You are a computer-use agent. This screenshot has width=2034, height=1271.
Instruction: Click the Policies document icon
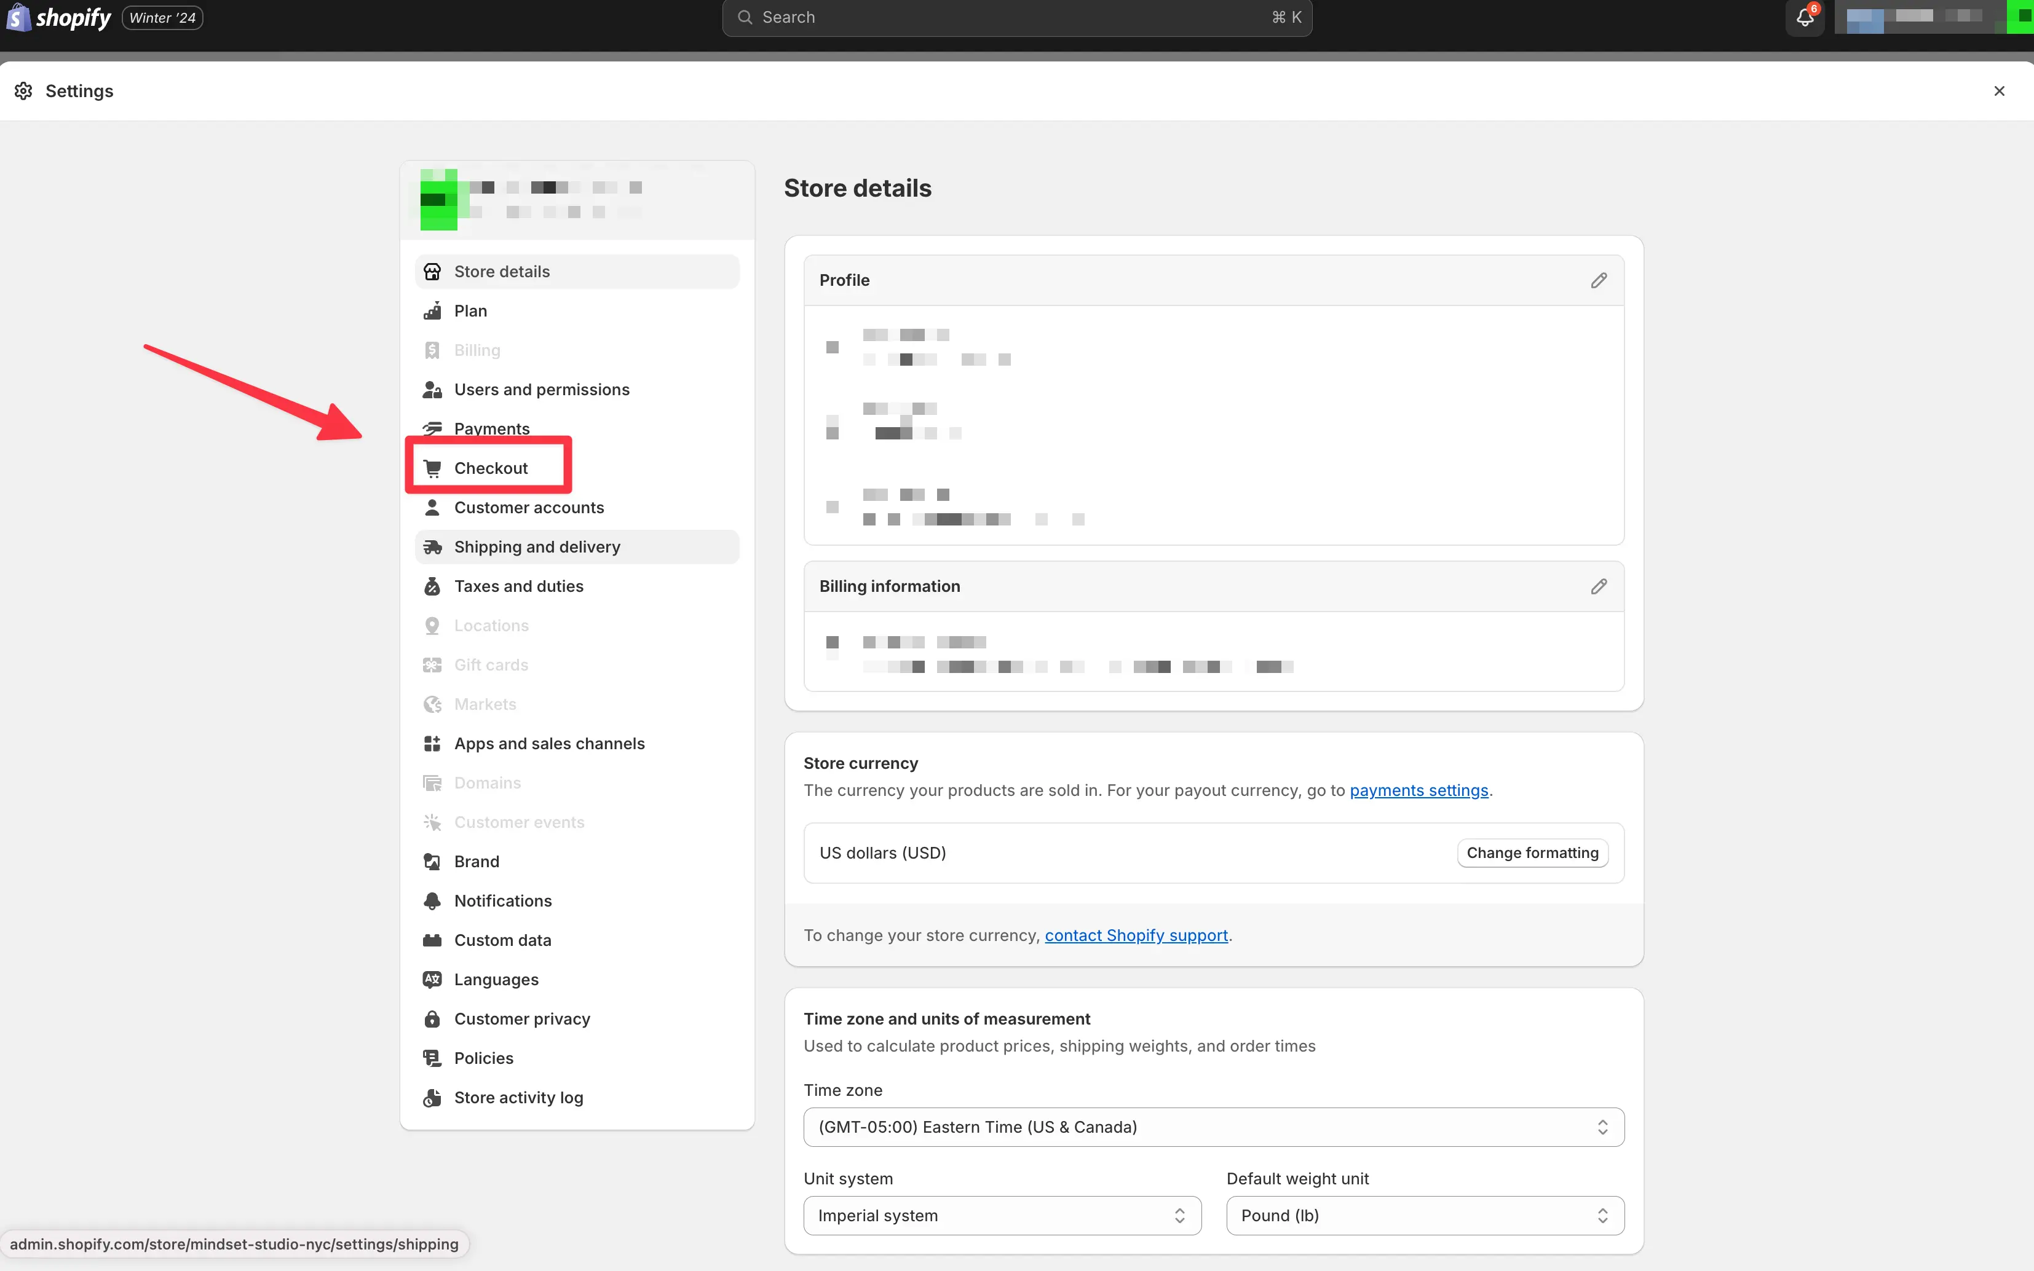pyautogui.click(x=432, y=1058)
